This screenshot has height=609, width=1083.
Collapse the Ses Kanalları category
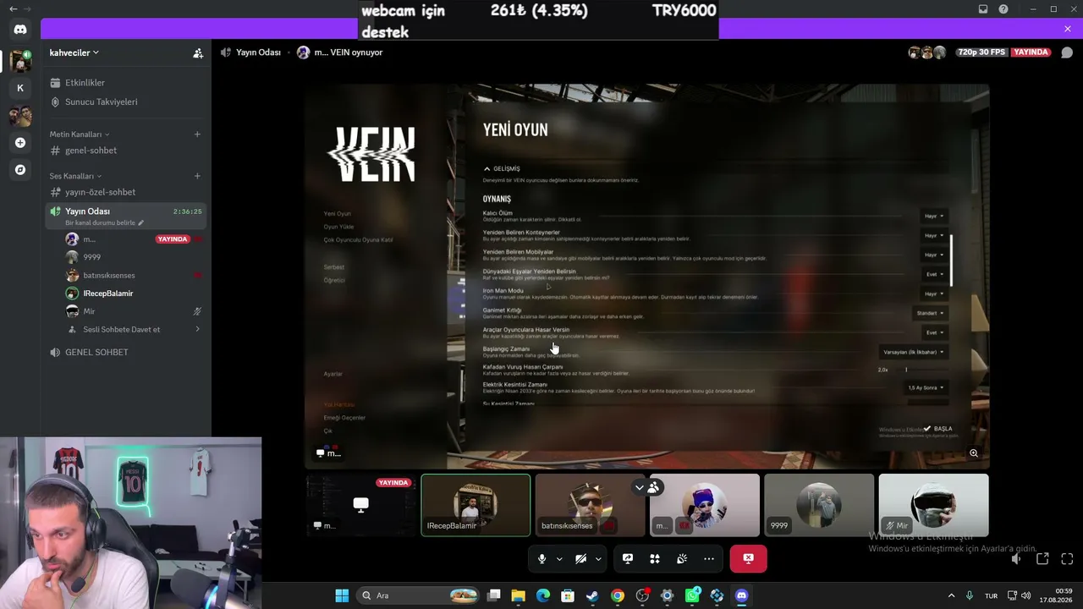[x=75, y=176]
